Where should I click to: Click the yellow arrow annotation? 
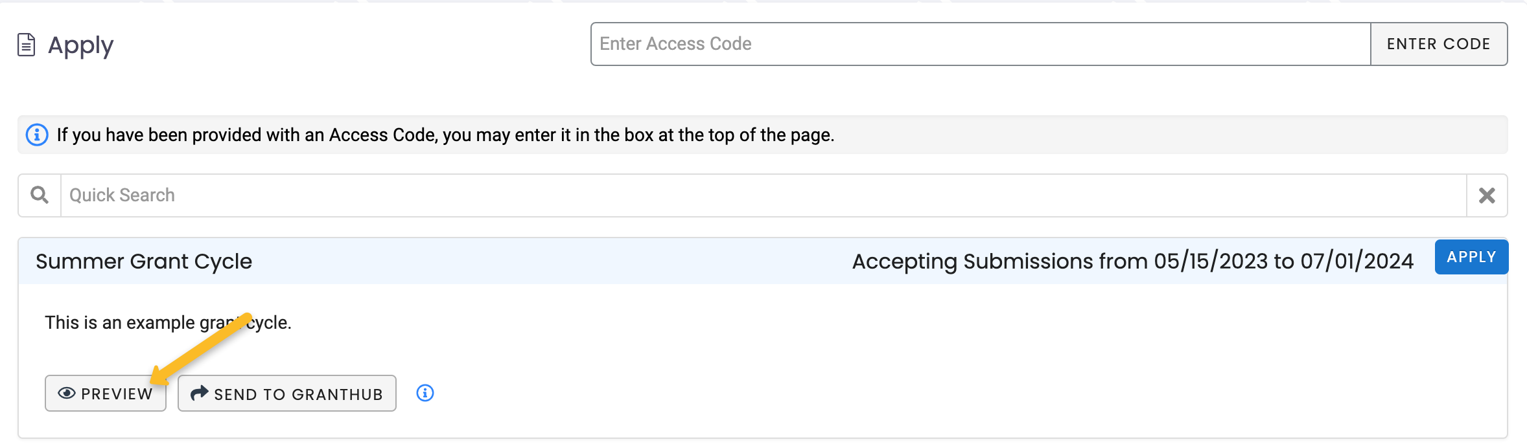point(200,349)
